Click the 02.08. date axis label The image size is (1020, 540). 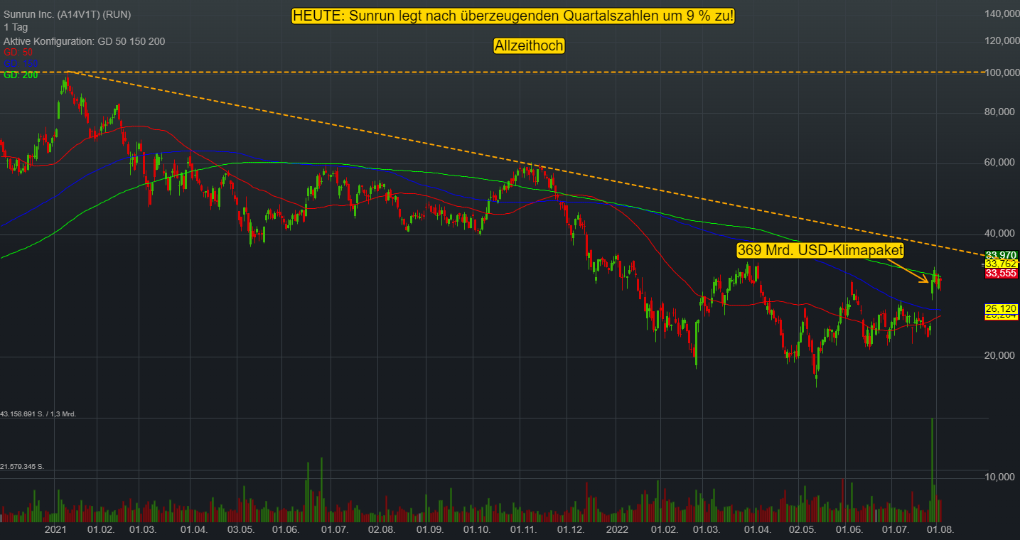click(381, 529)
